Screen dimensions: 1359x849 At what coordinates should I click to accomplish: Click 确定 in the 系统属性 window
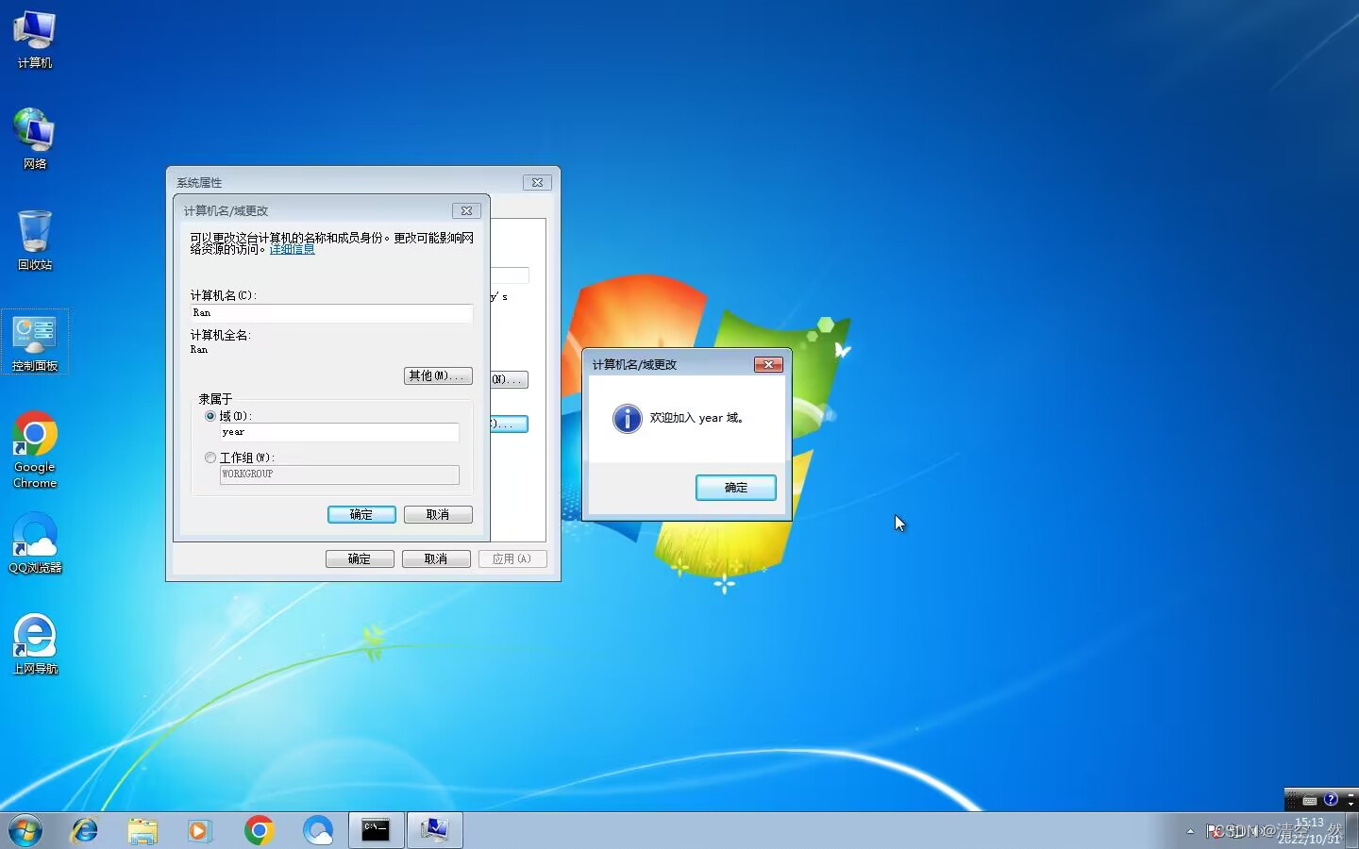pos(360,559)
